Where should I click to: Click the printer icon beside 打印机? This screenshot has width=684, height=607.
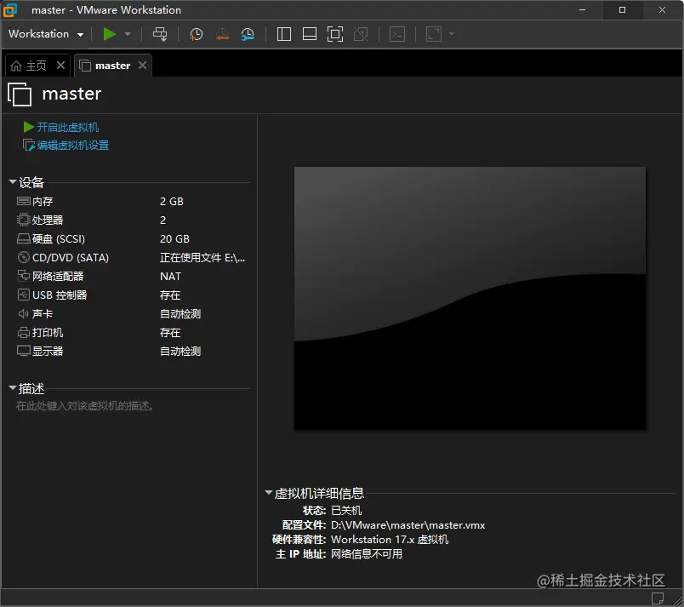pyautogui.click(x=24, y=333)
